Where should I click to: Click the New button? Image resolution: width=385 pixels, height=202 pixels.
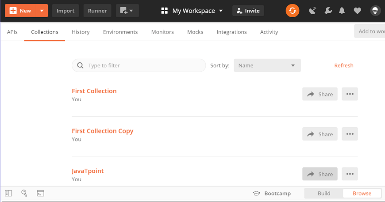coord(20,11)
